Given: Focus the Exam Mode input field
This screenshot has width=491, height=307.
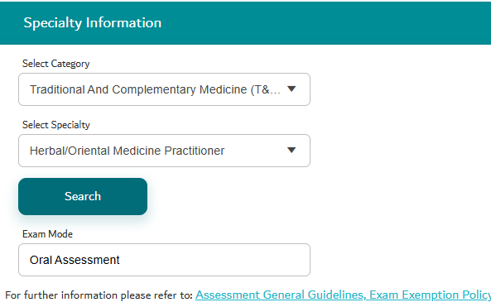Looking at the screenshot, I should pyautogui.click(x=164, y=260).
